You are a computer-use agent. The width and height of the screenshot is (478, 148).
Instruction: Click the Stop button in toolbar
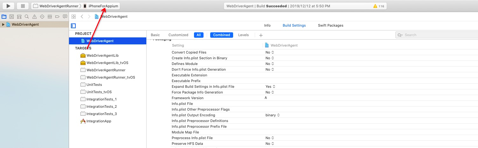[x=23, y=6]
